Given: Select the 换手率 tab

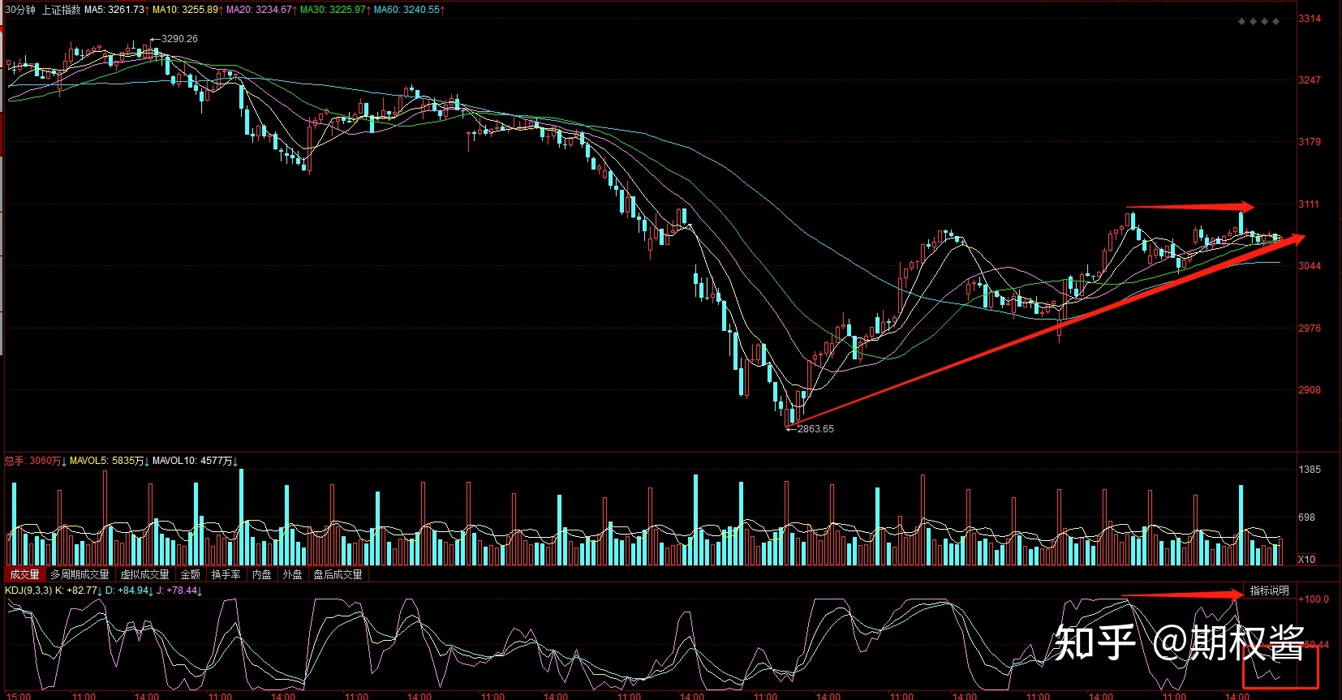Looking at the screenshot, I should point(226,574).
